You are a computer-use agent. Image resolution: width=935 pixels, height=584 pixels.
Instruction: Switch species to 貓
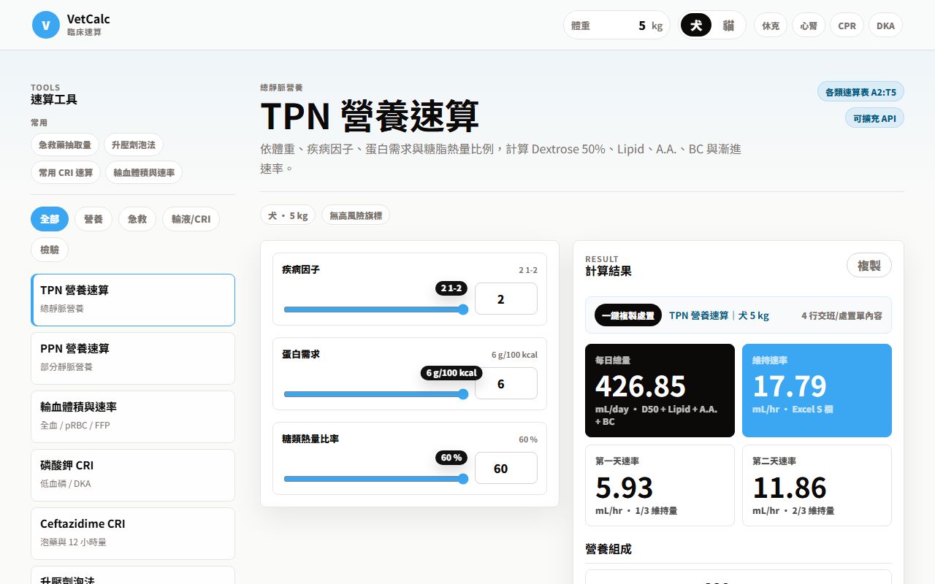click(728, 26)
